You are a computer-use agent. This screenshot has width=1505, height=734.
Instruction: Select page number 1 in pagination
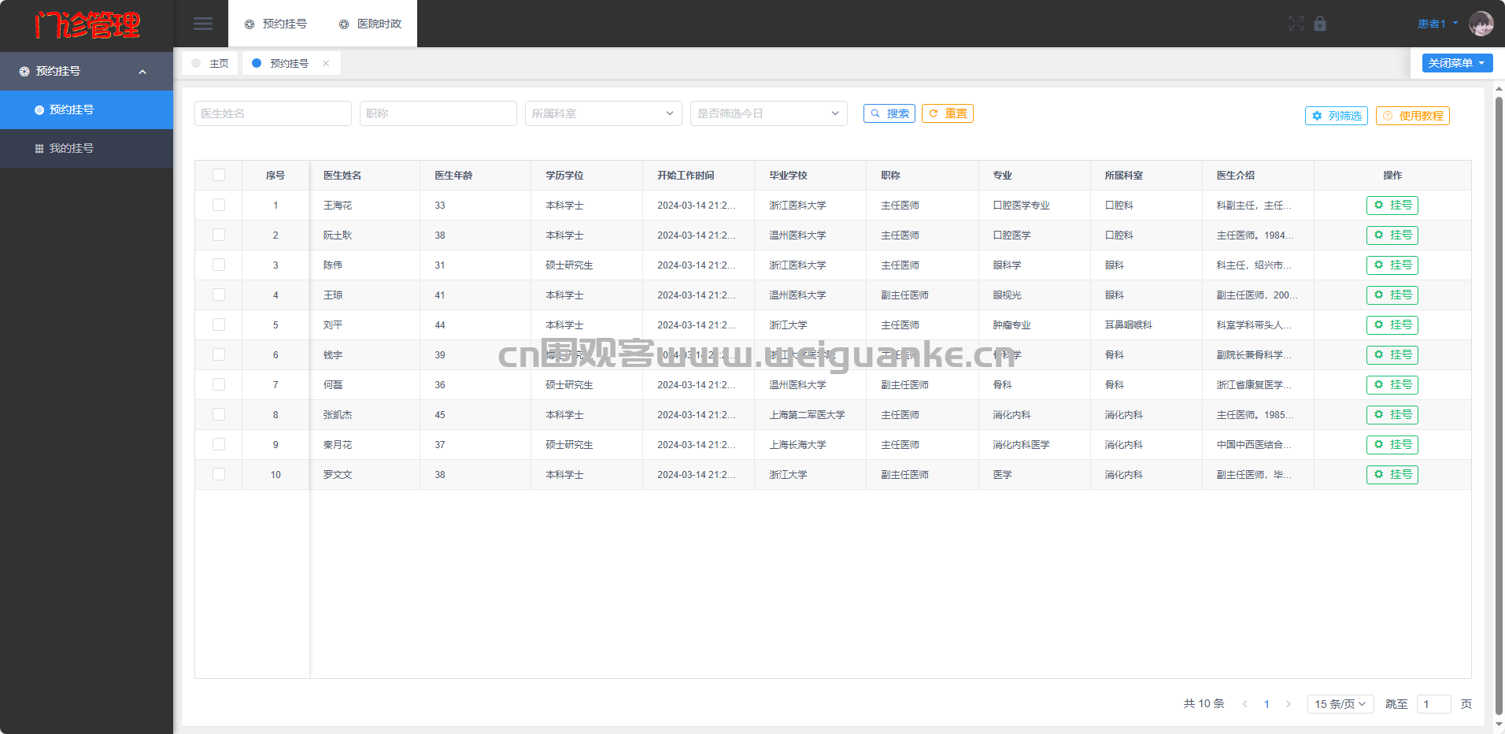point(1266,704)
